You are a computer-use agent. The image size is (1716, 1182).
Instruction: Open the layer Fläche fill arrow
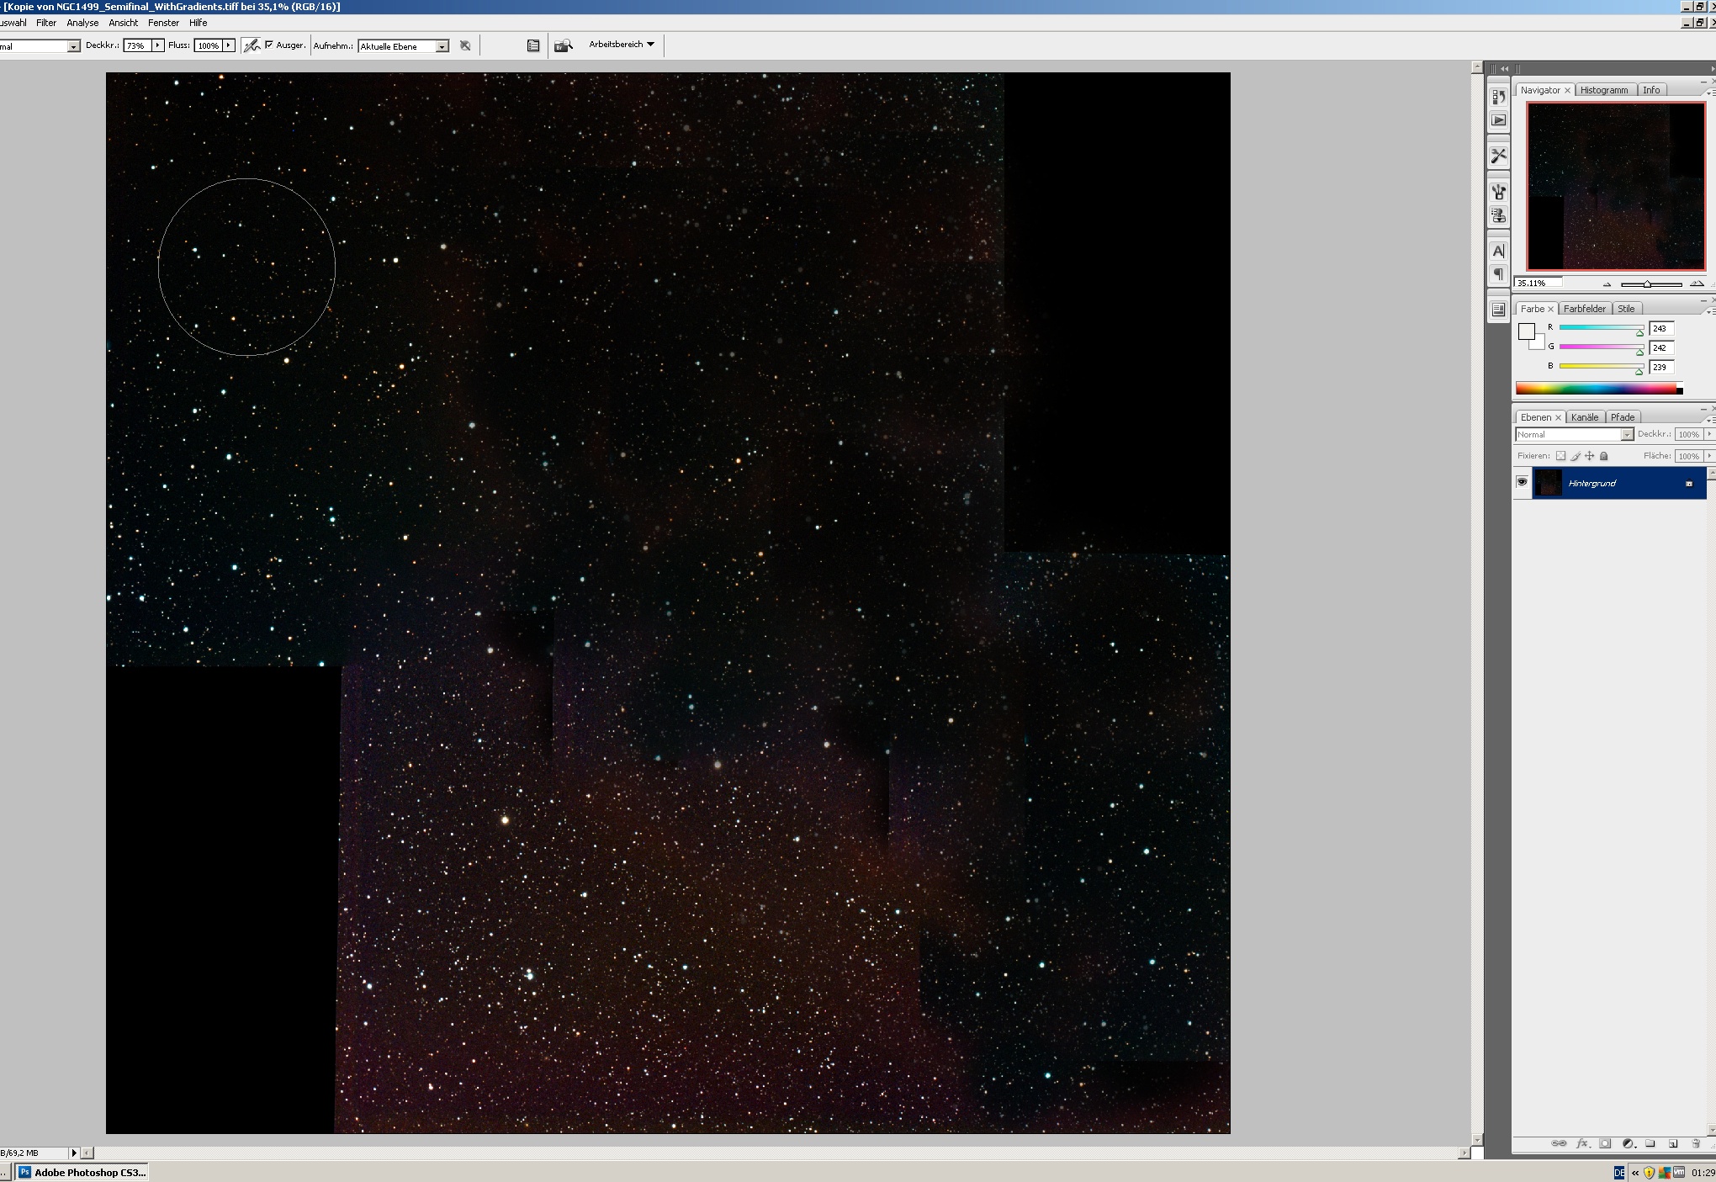[x=1709, y=456]
